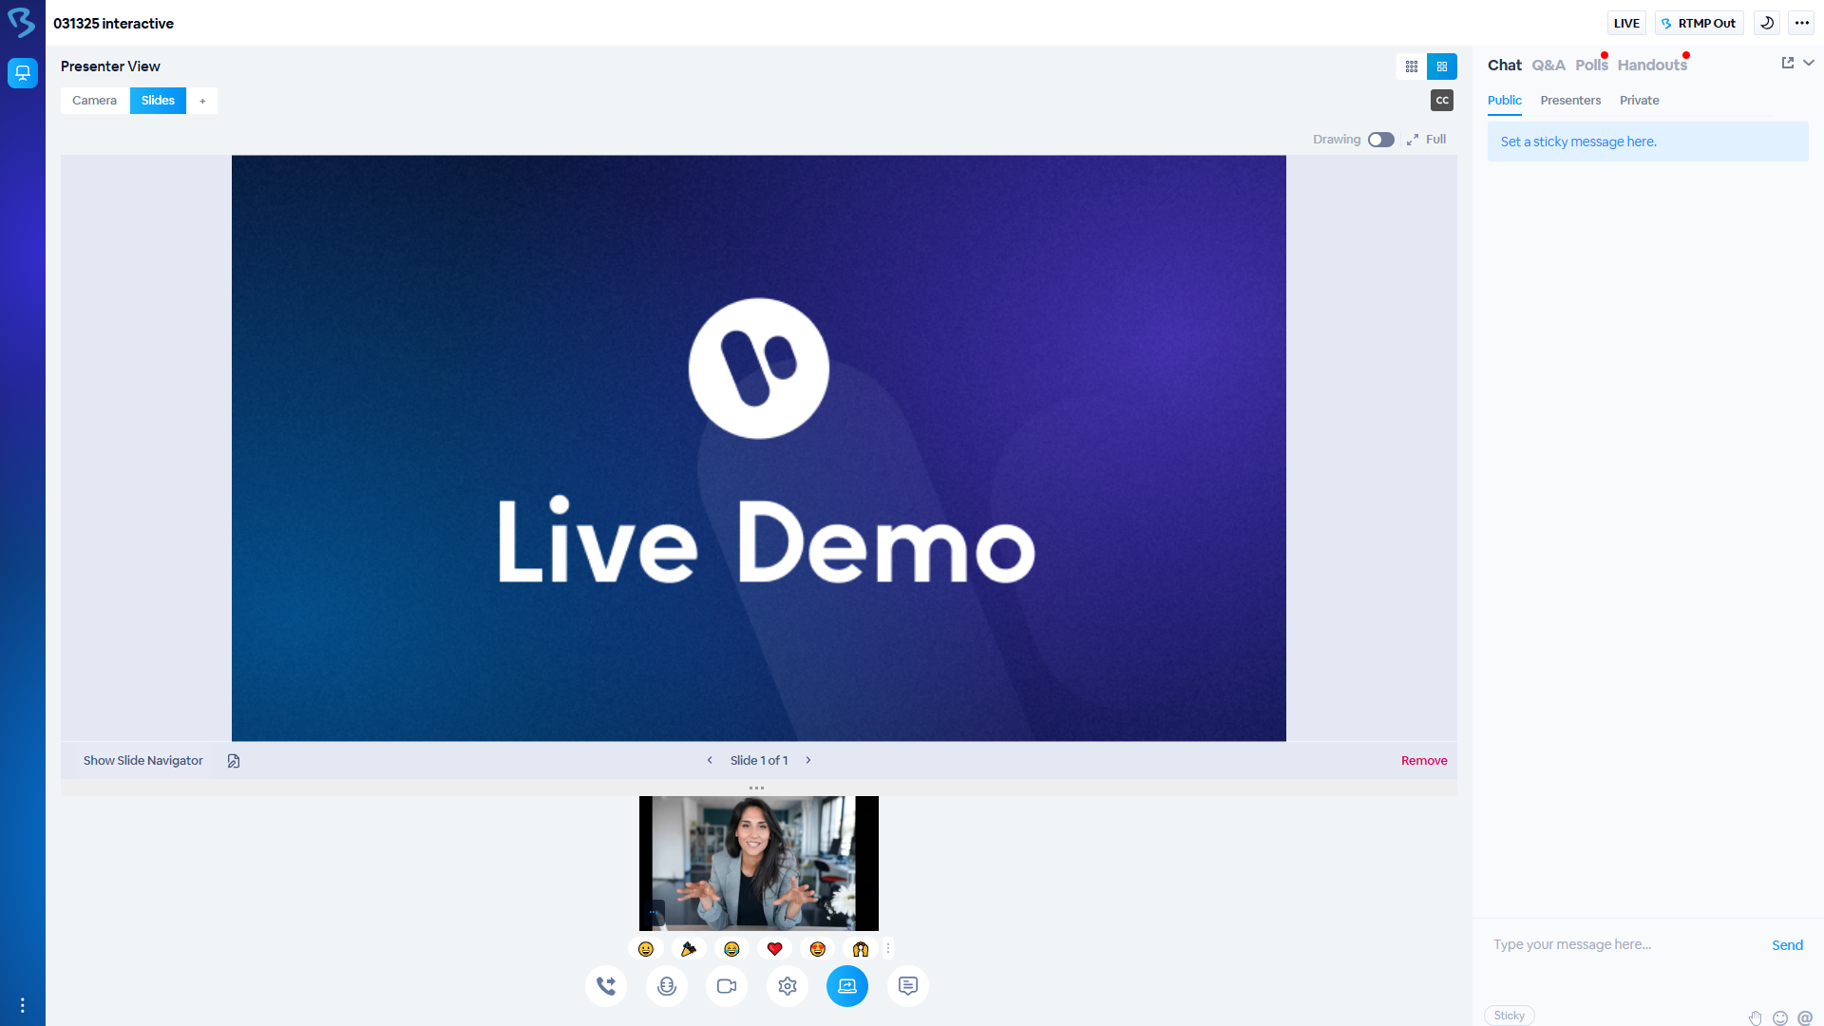The image size is (1824, 1026).
Task: Open the sidebar three-dot menu at bottom
Action: click(22, 1005)
